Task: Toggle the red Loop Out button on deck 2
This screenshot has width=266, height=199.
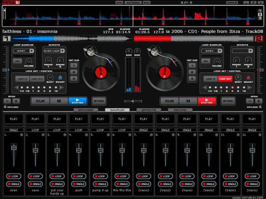Action: pyautogui.click(x=225, y=79)
